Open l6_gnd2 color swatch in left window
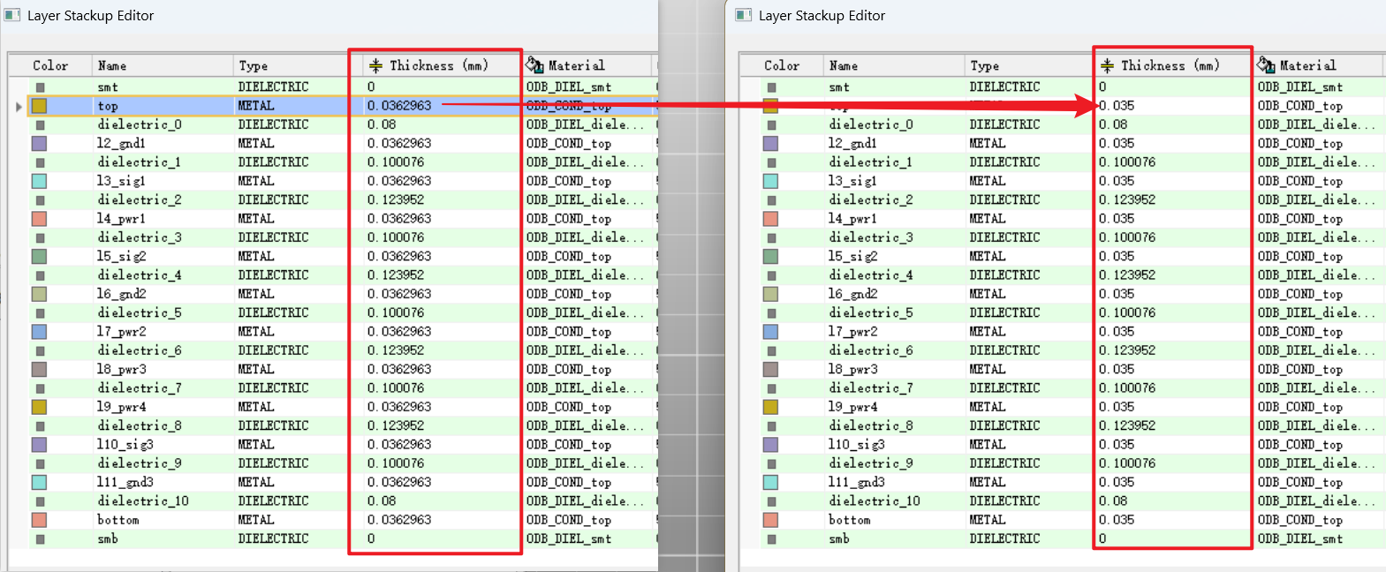1386x572 pixels. (39, 294)
